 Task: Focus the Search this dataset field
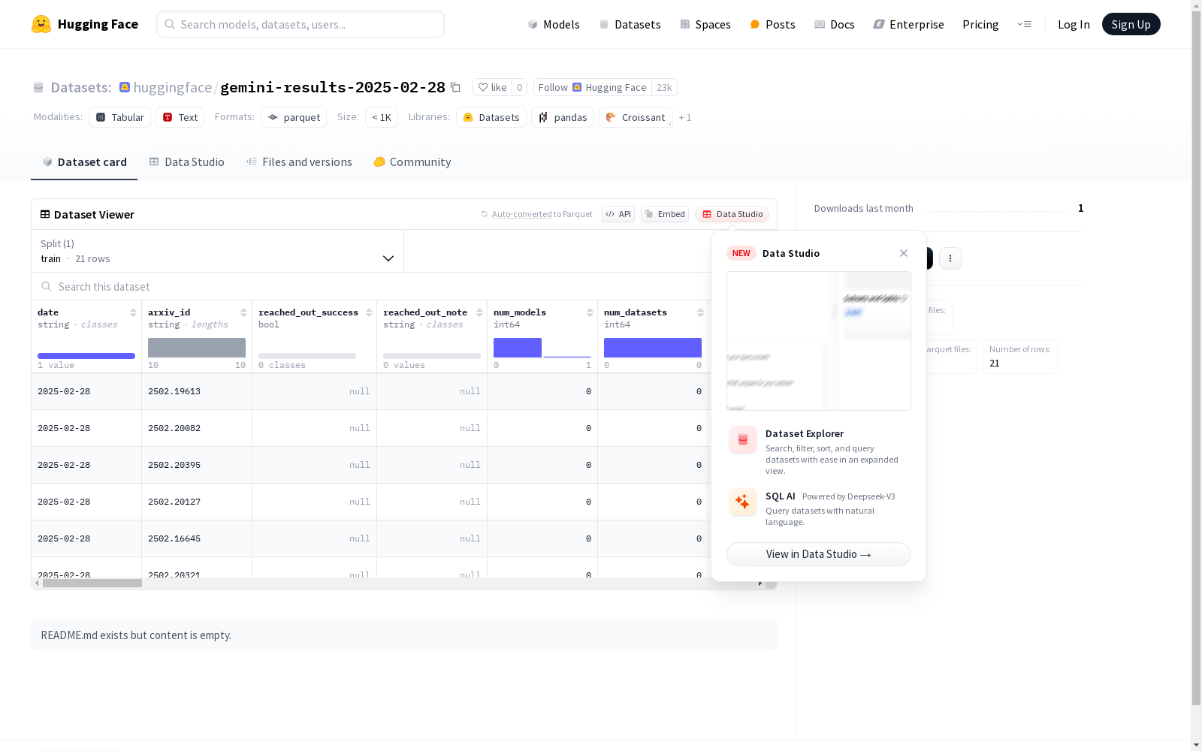tap(372, 287)
